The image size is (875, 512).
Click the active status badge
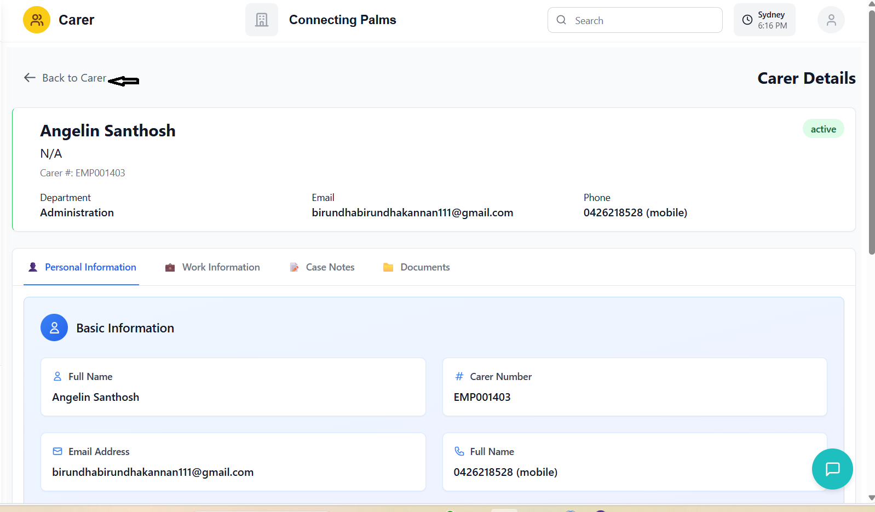coord(823,129)
